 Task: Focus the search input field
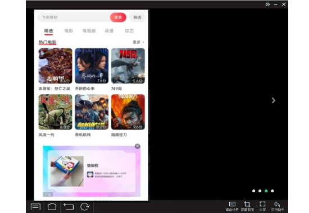(x=74, y=17)
